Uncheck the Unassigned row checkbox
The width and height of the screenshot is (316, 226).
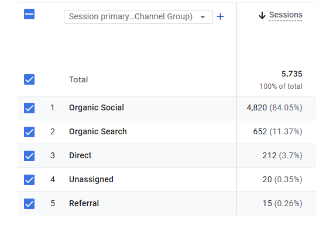point(29,180)
